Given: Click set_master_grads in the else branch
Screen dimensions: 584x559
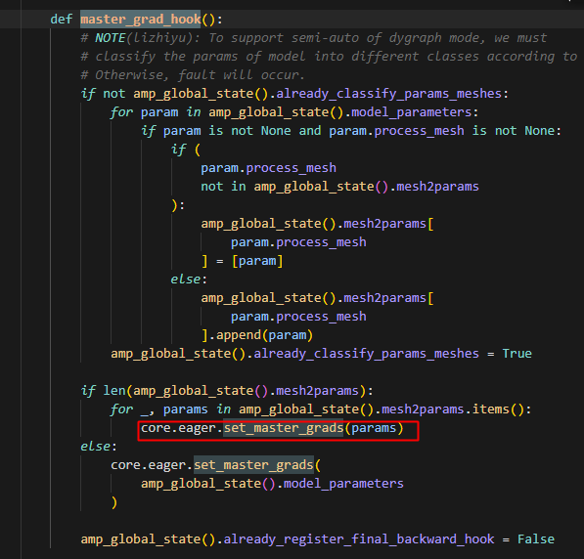Looking at the screenshot, I should 253,465.
